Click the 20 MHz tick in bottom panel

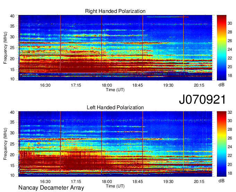12,155
